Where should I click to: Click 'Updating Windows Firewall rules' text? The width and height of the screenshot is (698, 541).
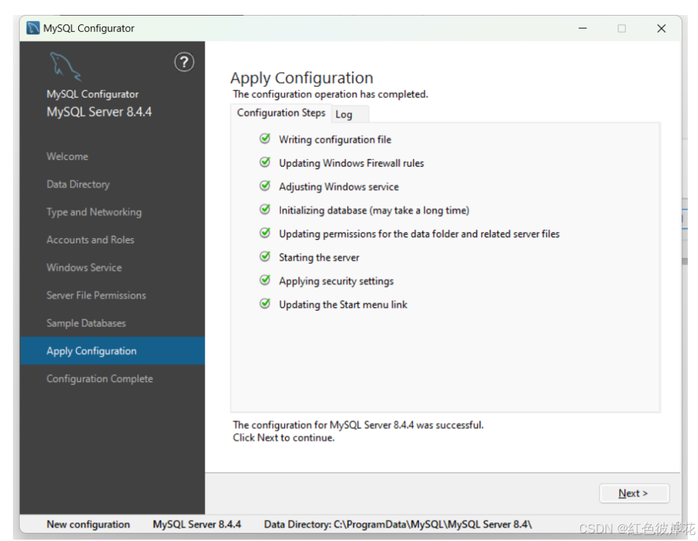point(351,163)
